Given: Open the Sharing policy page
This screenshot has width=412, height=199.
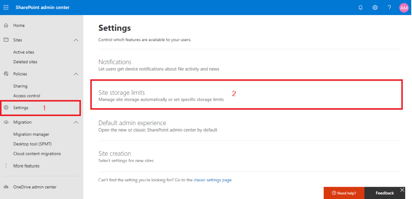Looking at the screenshot, I should point(20,86).
